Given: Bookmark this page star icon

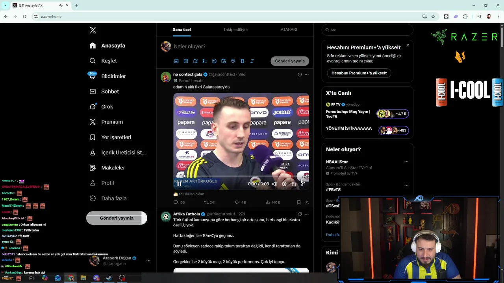Looking at the screenshot, I should pyautogui.click(x=433, y=17).
